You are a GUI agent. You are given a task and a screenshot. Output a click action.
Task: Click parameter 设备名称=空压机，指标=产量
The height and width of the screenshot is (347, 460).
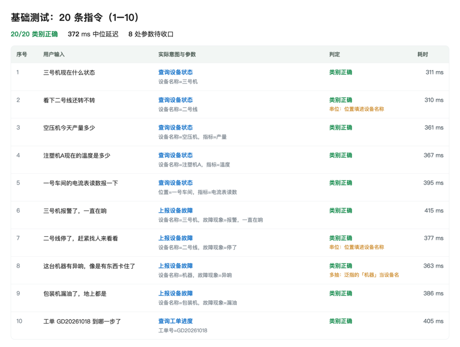click(x=193, y=137)
